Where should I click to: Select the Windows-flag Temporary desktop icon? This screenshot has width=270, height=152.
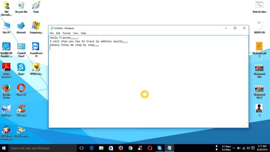coord(36,27)
